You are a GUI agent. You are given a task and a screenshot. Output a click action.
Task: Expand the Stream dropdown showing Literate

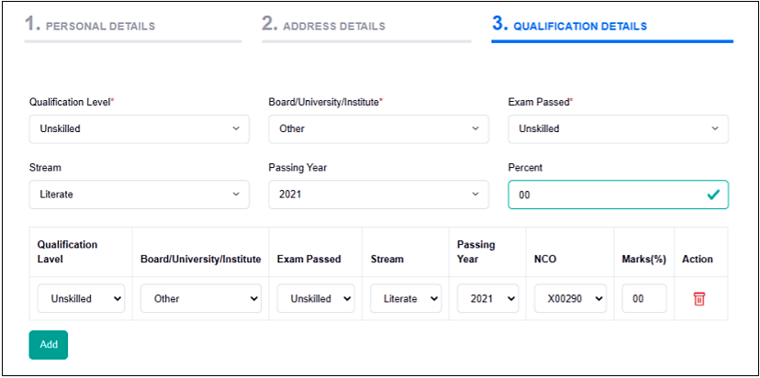[x=139, y=195]
